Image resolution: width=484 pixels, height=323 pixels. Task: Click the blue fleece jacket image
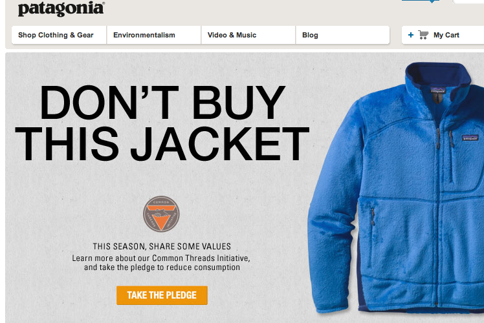click(396, 188)
